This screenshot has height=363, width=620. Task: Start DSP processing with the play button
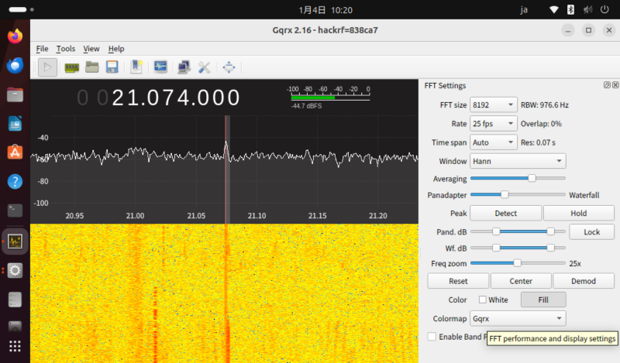47,67
